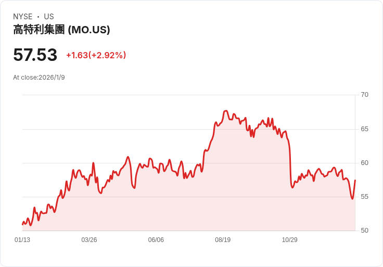Click the 55 price axis label
The height and width of the screenshot is (267, 383).
point(365,197)
